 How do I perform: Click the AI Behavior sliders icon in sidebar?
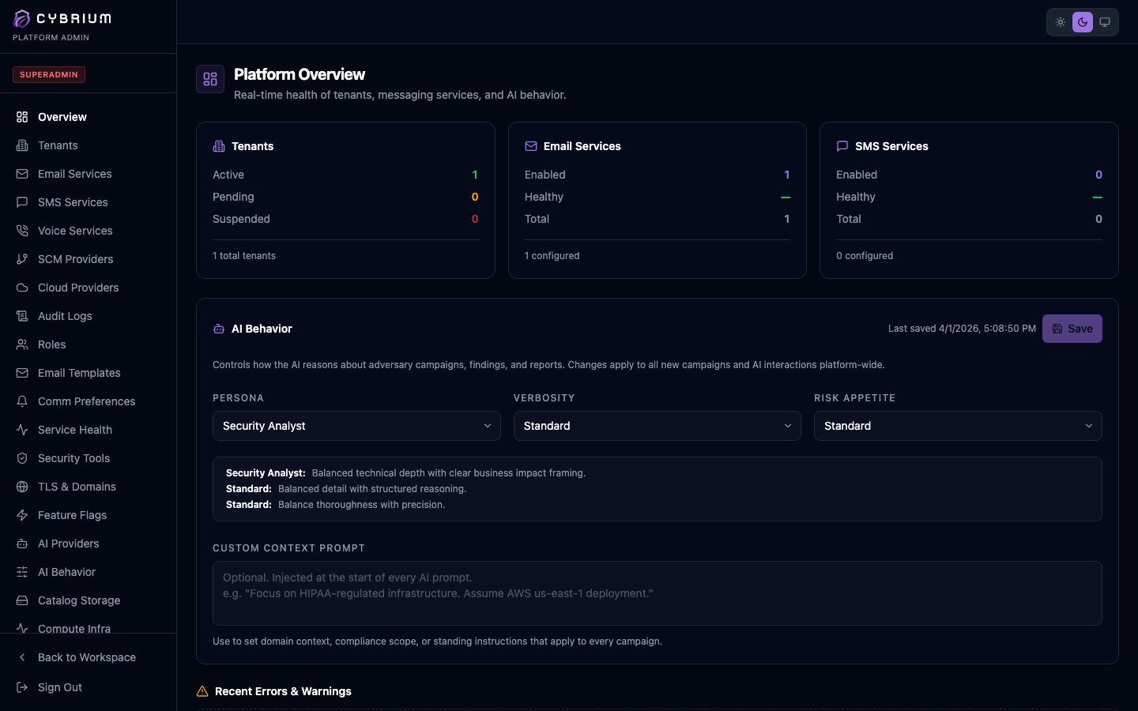point(22,572)
